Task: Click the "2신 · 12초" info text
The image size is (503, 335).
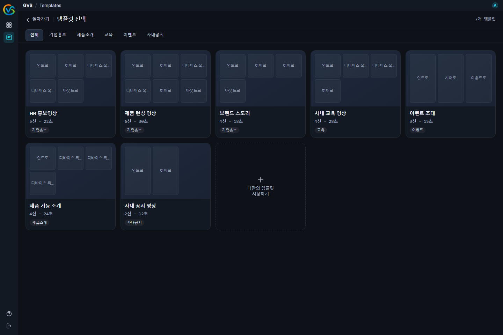Action: point(136,214)
